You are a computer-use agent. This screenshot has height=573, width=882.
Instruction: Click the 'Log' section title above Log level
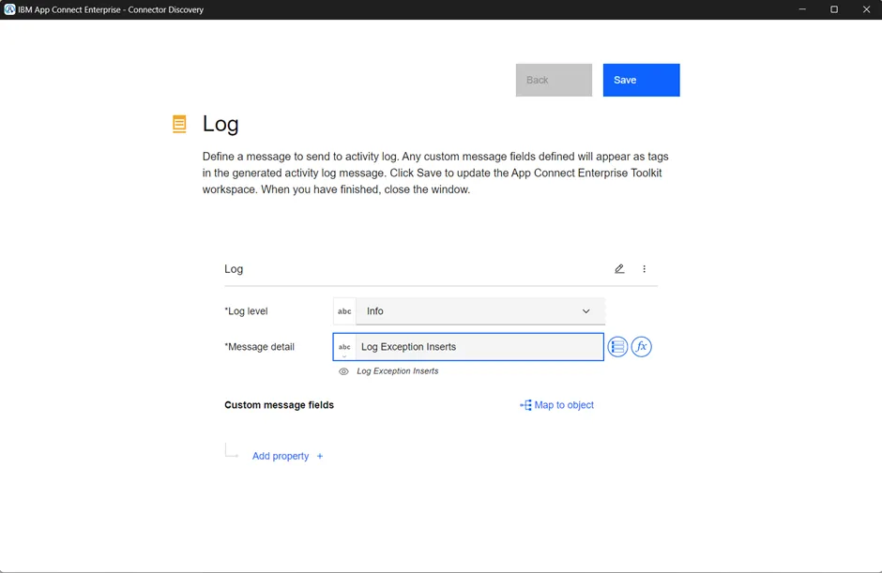234,269
